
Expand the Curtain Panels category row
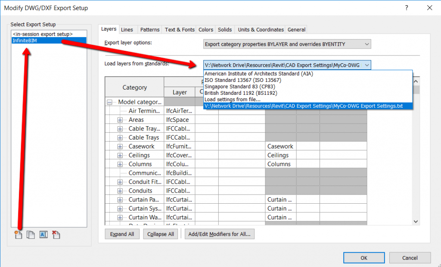click(120, 200)
